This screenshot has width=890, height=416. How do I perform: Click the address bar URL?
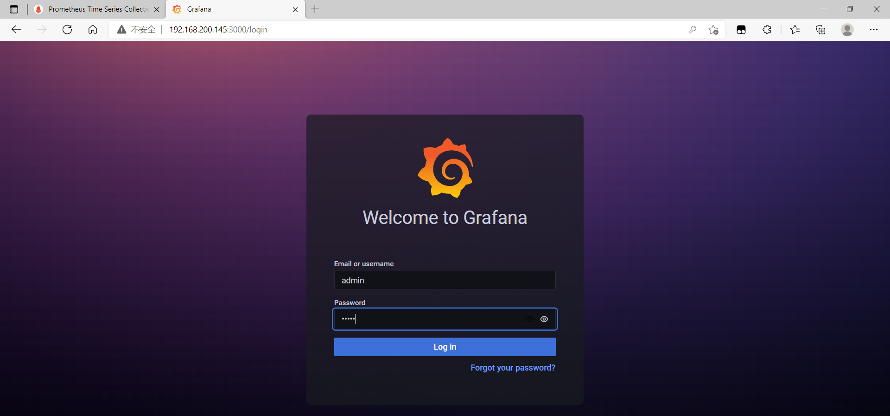218,30
